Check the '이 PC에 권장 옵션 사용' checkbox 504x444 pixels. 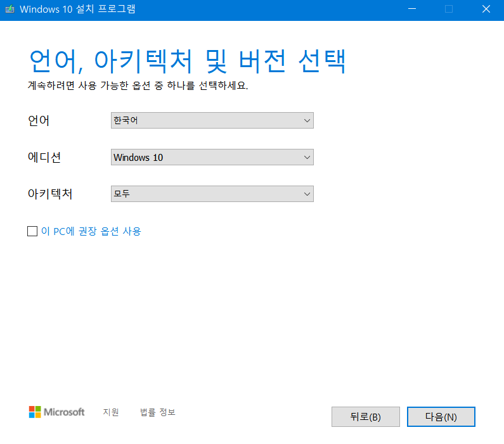(x=32, y=231)
